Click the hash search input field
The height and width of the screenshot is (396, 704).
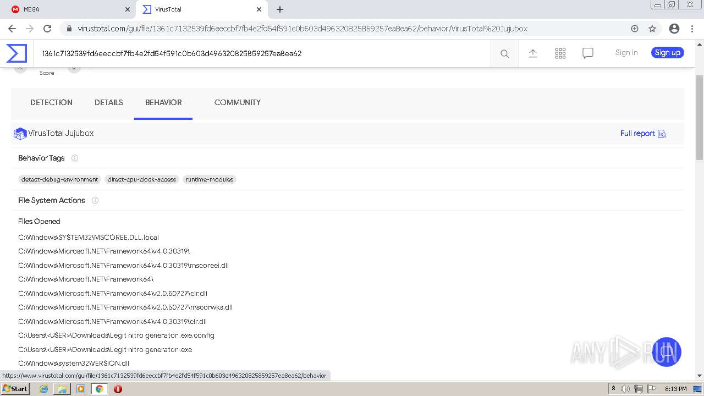pyautogui.click(x=262, y=53)
